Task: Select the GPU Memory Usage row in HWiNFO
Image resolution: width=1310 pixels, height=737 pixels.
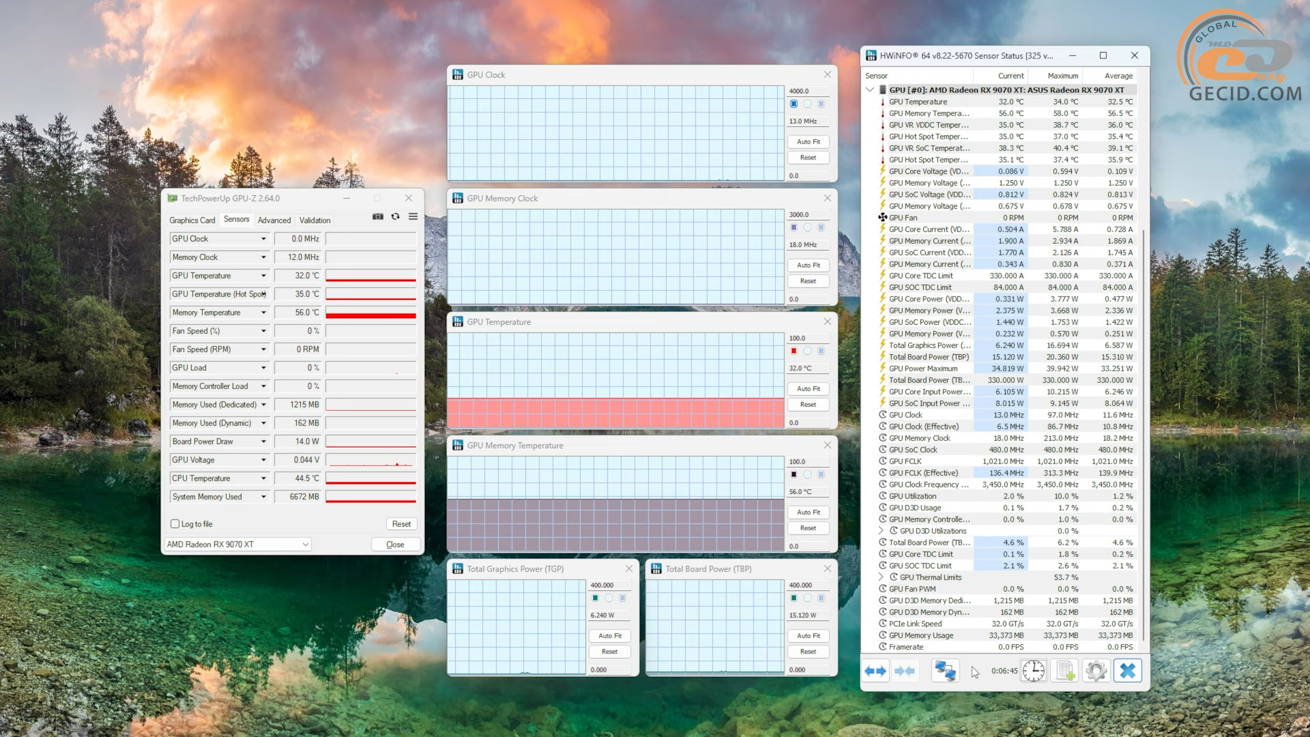Action: click(1006, 635)
